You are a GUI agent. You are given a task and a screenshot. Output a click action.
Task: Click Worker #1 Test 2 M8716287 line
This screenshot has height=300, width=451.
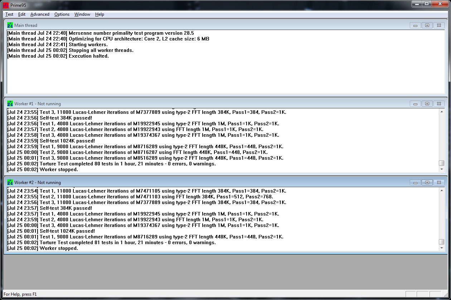(x=137, y=152)
